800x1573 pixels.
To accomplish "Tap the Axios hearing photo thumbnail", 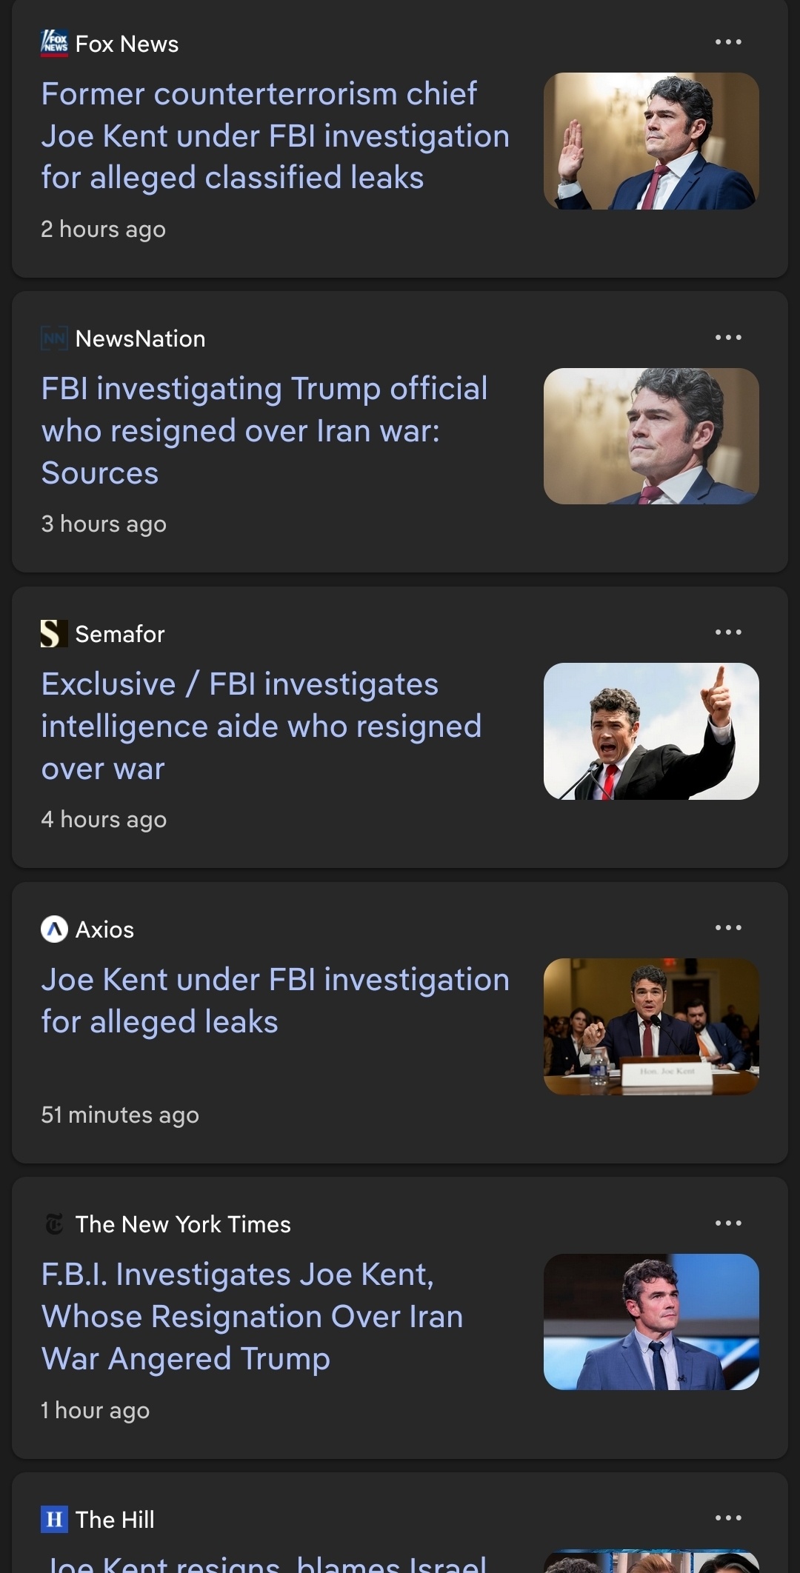I will coord(651,1026).
